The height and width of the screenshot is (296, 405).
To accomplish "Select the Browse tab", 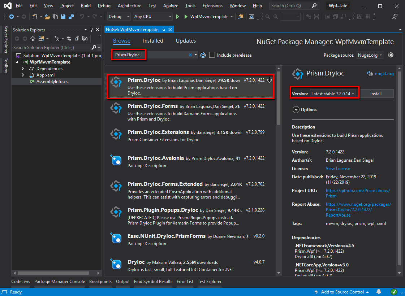I will tap(122, 41).
